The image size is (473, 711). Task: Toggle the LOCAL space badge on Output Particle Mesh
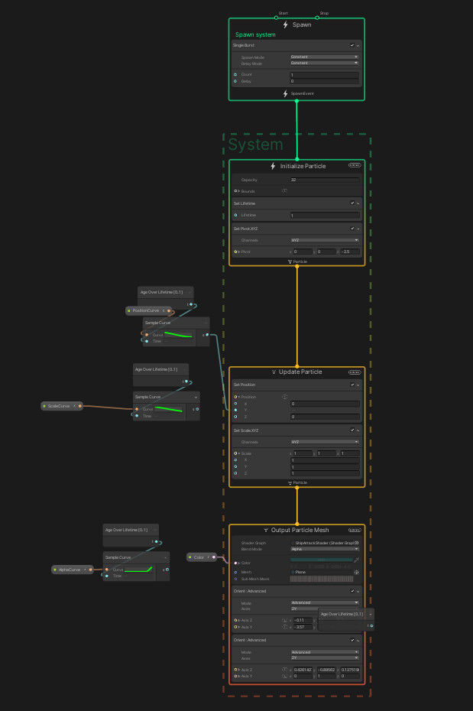coord(355,530)
